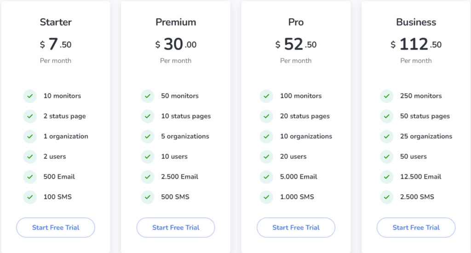Click checkmark icon beside 10 monitors
This screenshot has height=253, width=471.
tap(30, 96)
